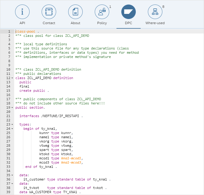Click line number 39 in the gutter

(8, 192)
